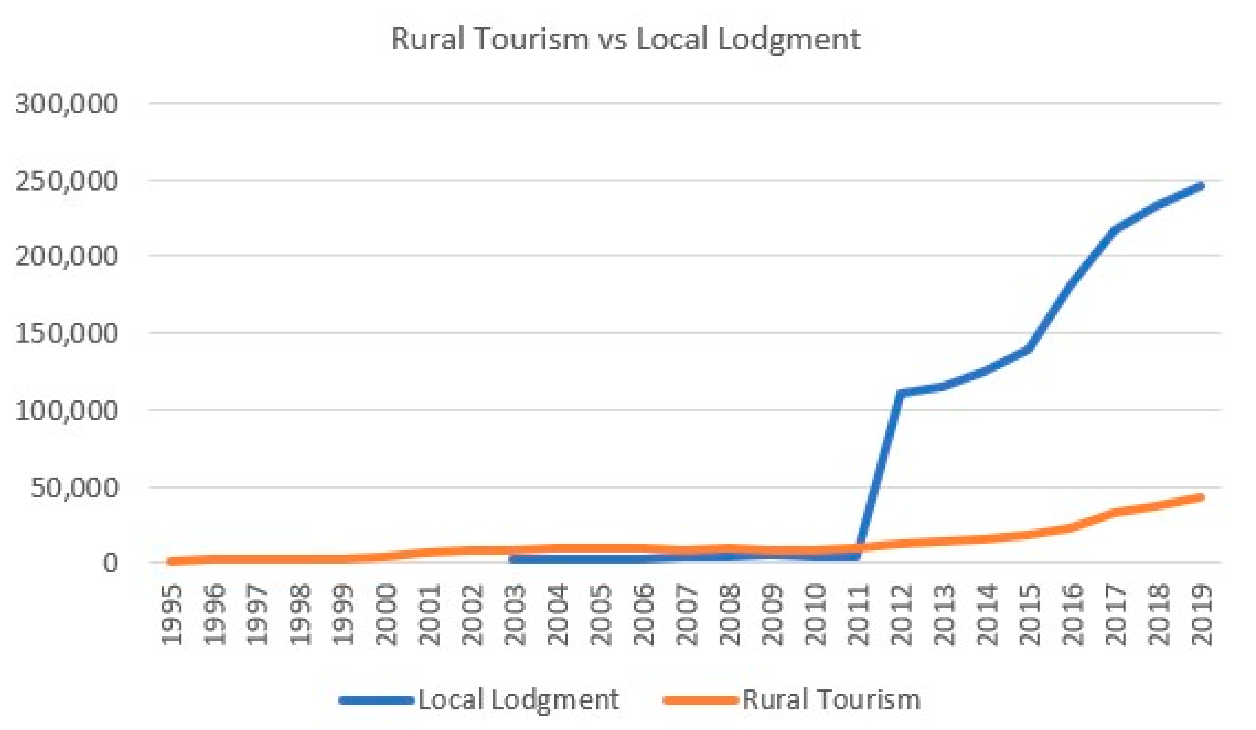Click the 300,000 y-axis label
The height and width of the screenshot is (730, 1256).
point(67,104)
